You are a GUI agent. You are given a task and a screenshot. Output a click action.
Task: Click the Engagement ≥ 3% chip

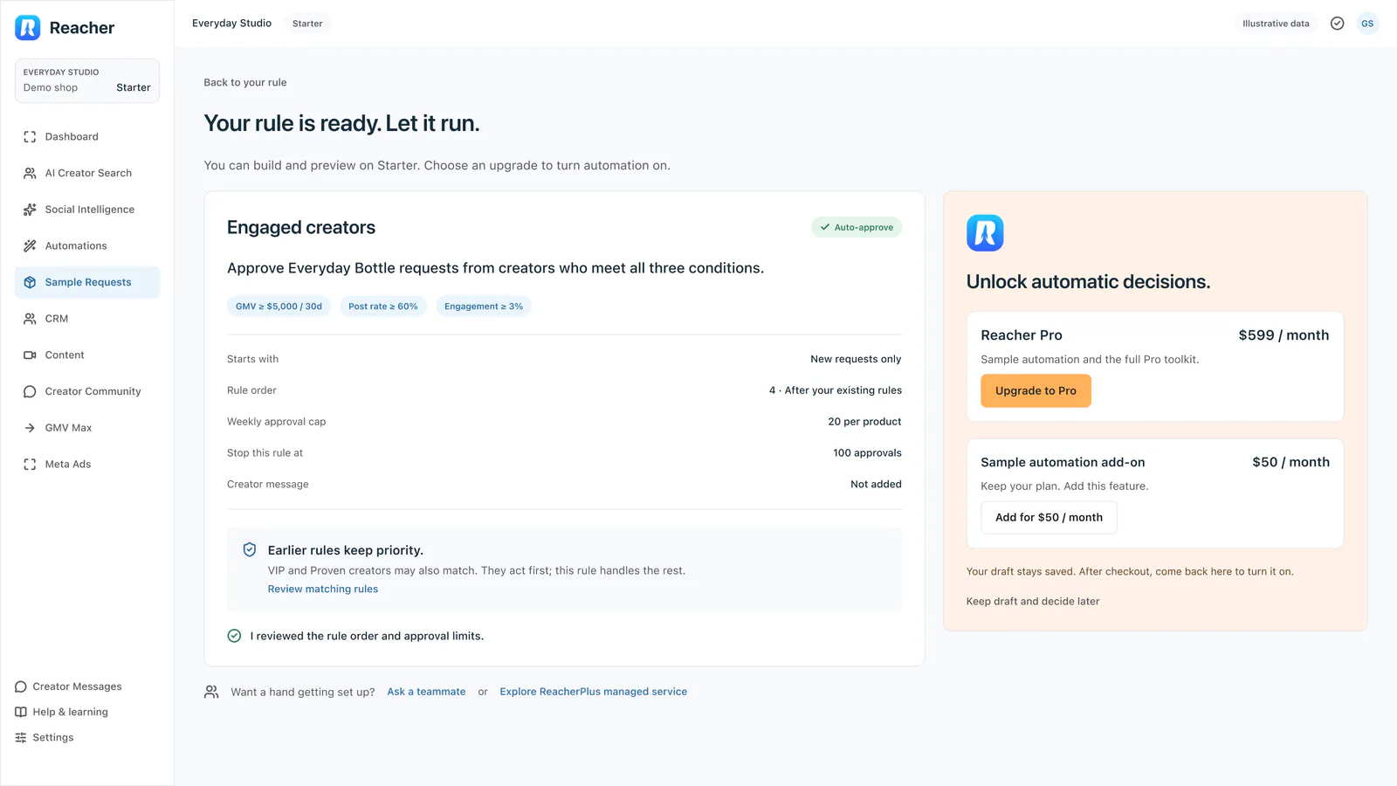(x=484, y=307)
